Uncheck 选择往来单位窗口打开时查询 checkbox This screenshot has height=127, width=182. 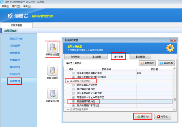tap(73, 77)
